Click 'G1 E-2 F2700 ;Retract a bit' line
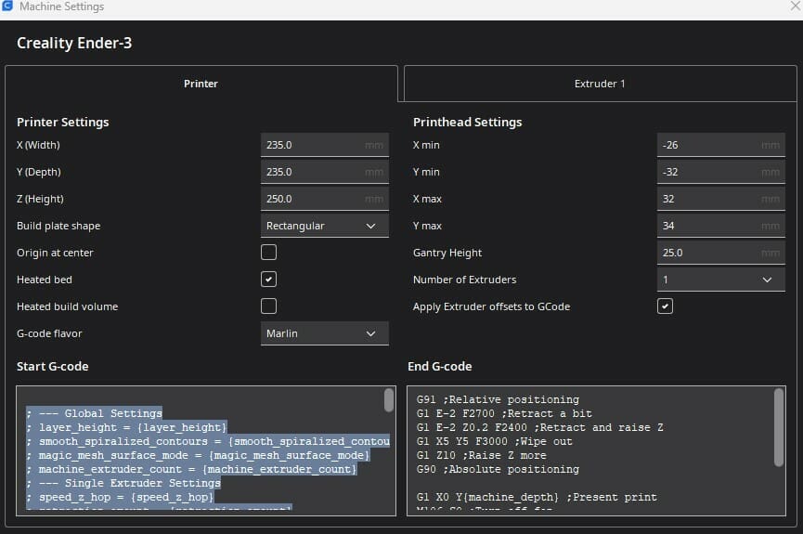The width and height of the screenshot is (803, 534). 504,413
